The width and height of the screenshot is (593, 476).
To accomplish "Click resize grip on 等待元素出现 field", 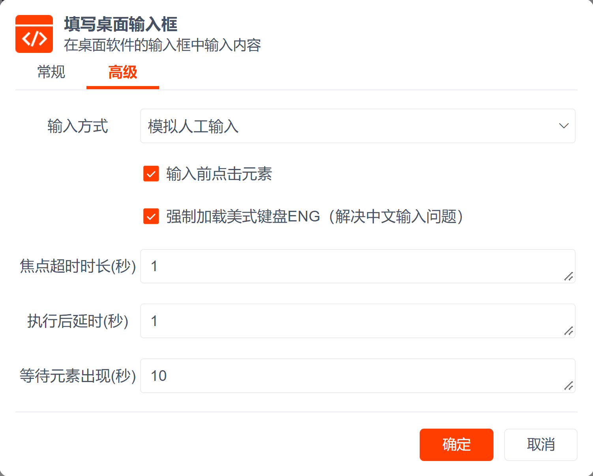I will click(569, 386).
